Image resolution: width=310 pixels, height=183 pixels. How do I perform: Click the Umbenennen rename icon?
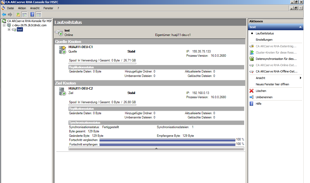tap(252, 97)
